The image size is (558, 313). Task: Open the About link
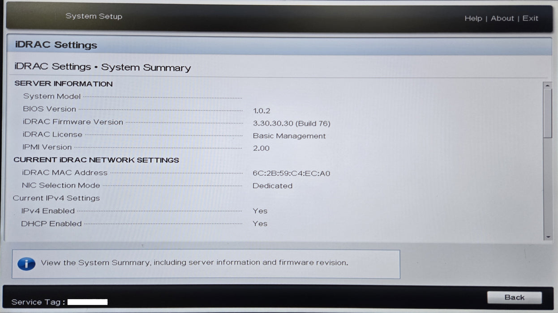(x=502, y=18)
